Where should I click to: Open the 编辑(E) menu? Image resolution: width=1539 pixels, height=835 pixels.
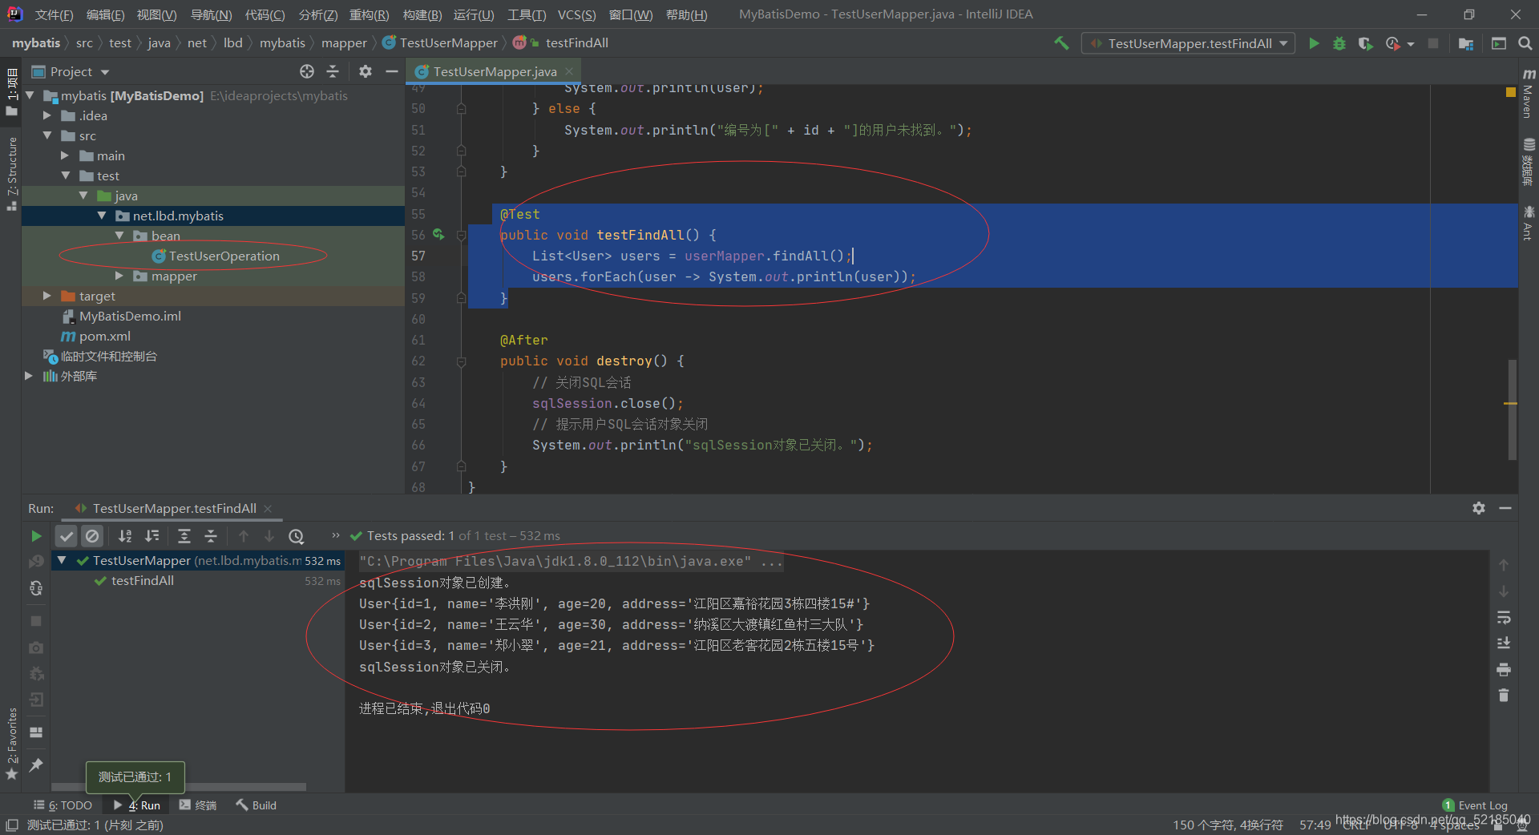[x=105, y=14]
